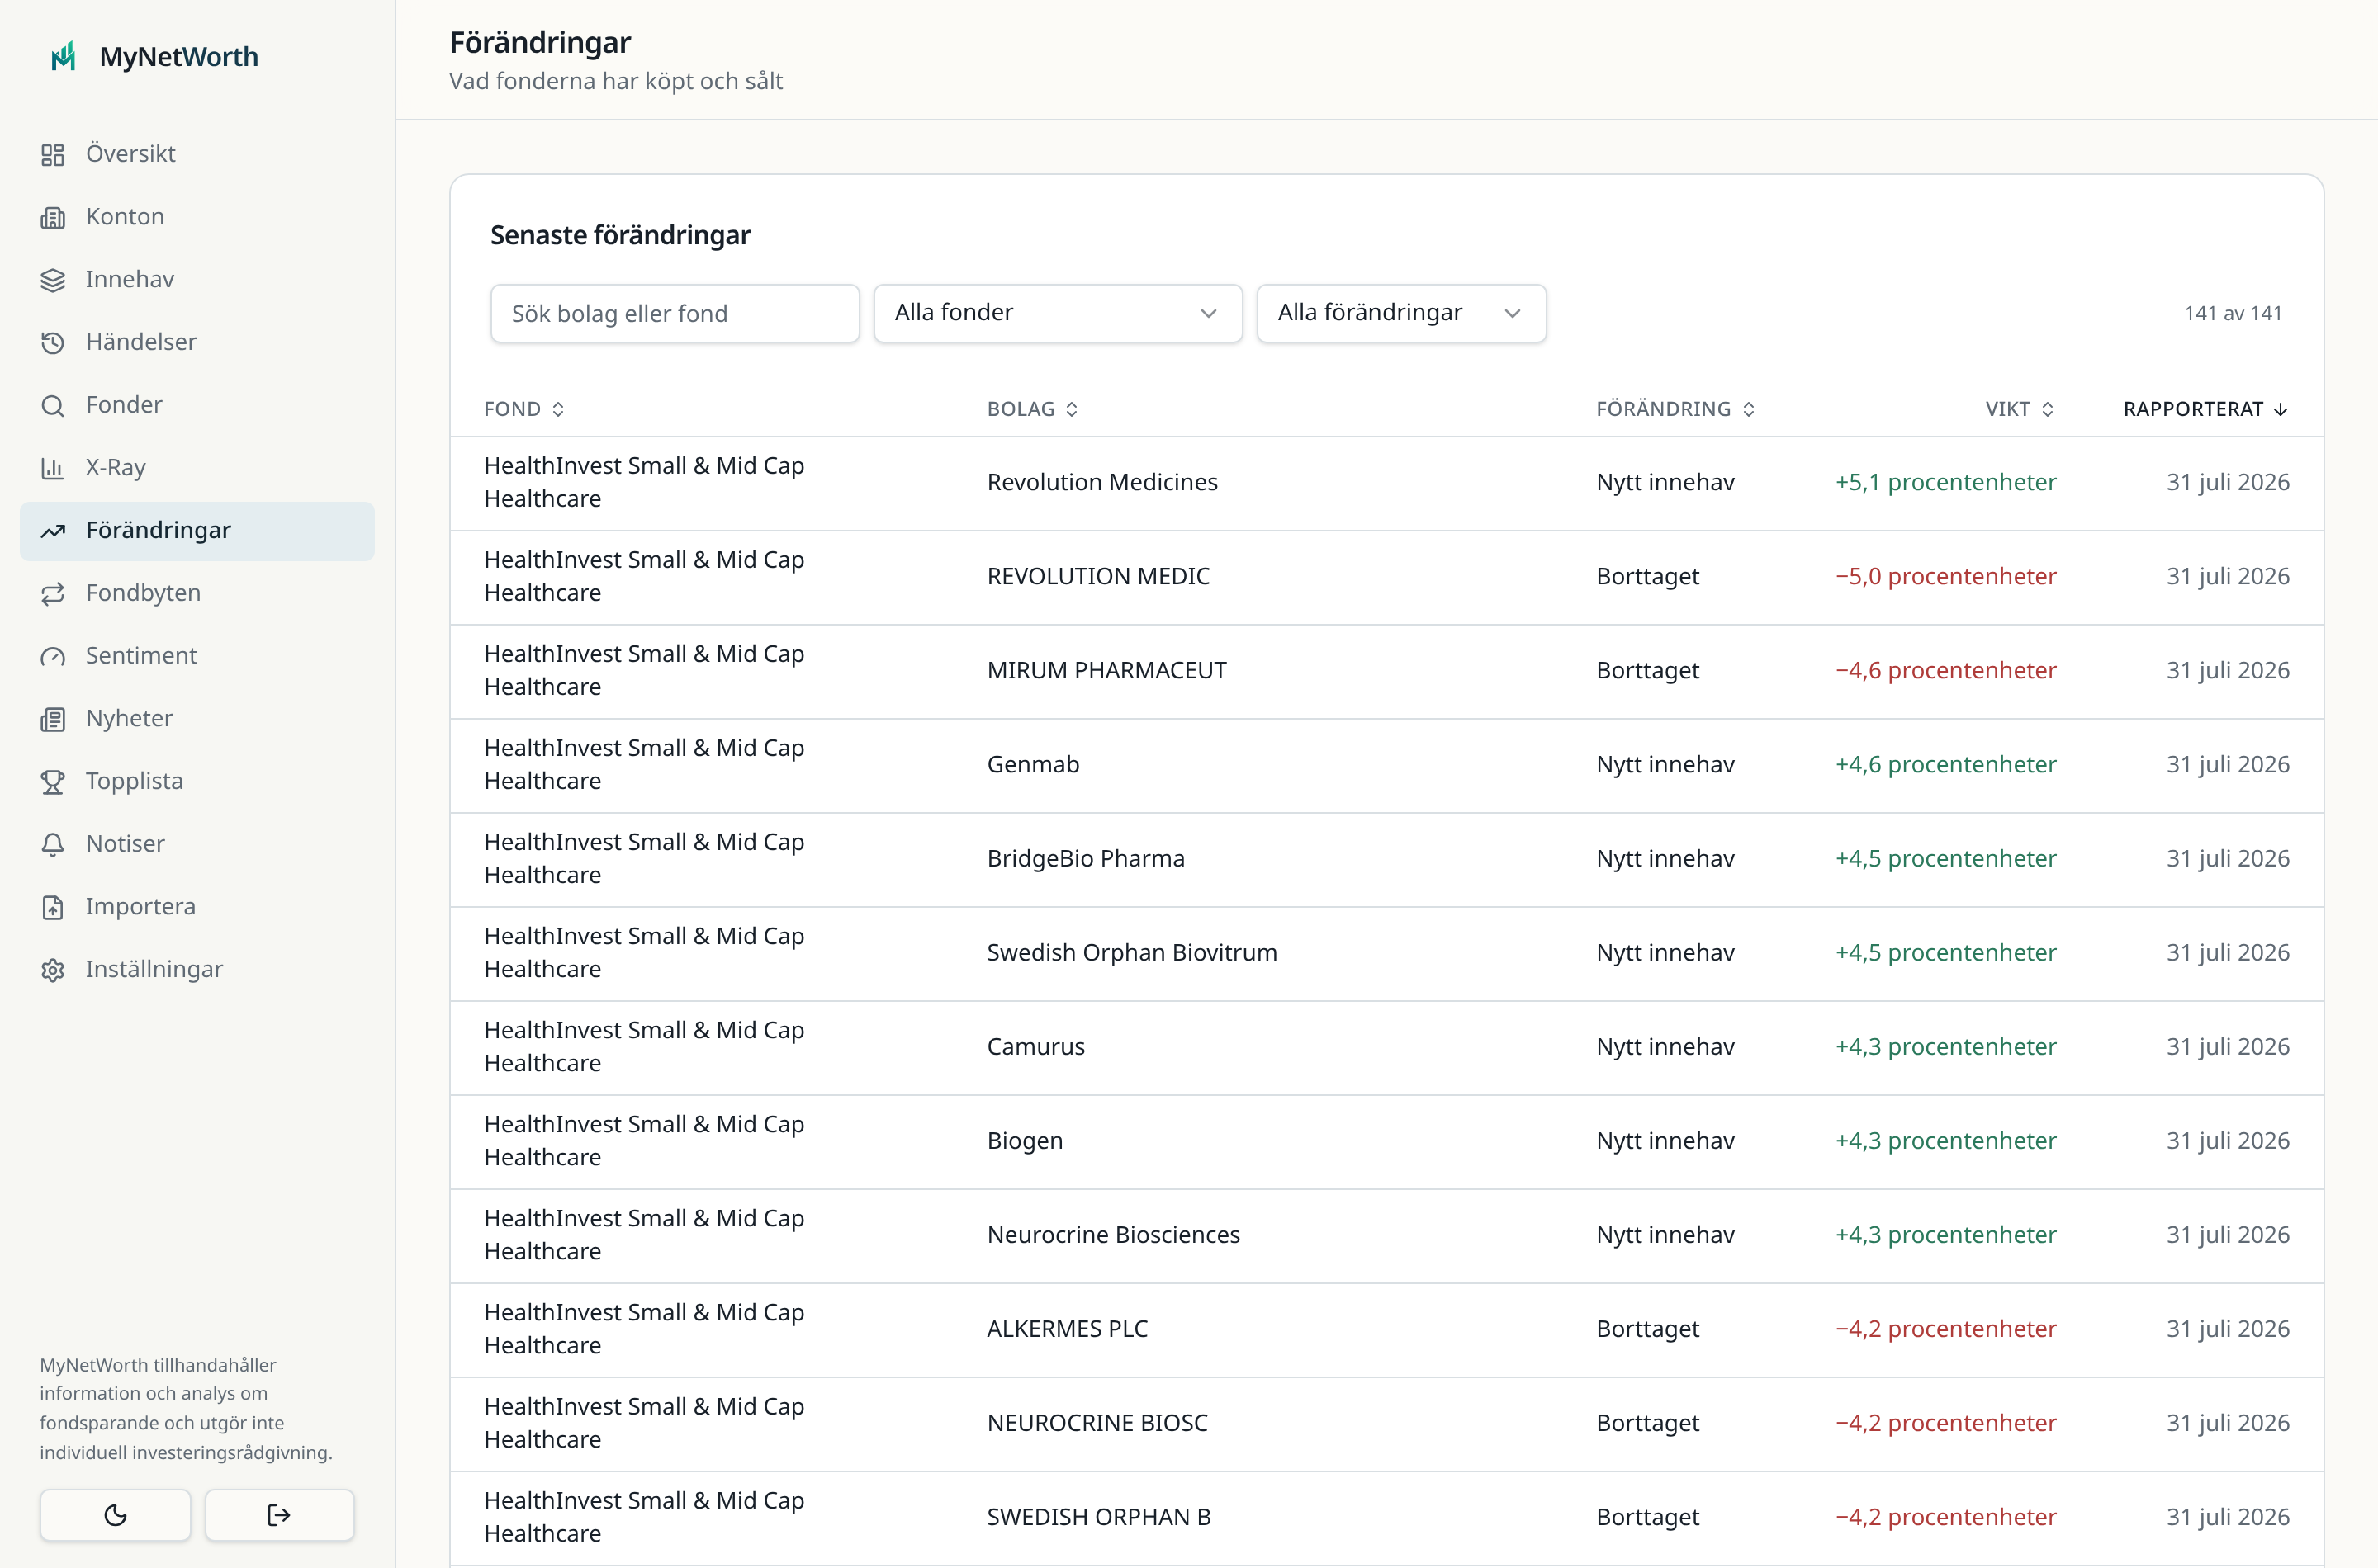This screenshot has width=2378, height=1568.
Task: Select the Neurocrine Biosciences row
Action: coord(1386,1235)
